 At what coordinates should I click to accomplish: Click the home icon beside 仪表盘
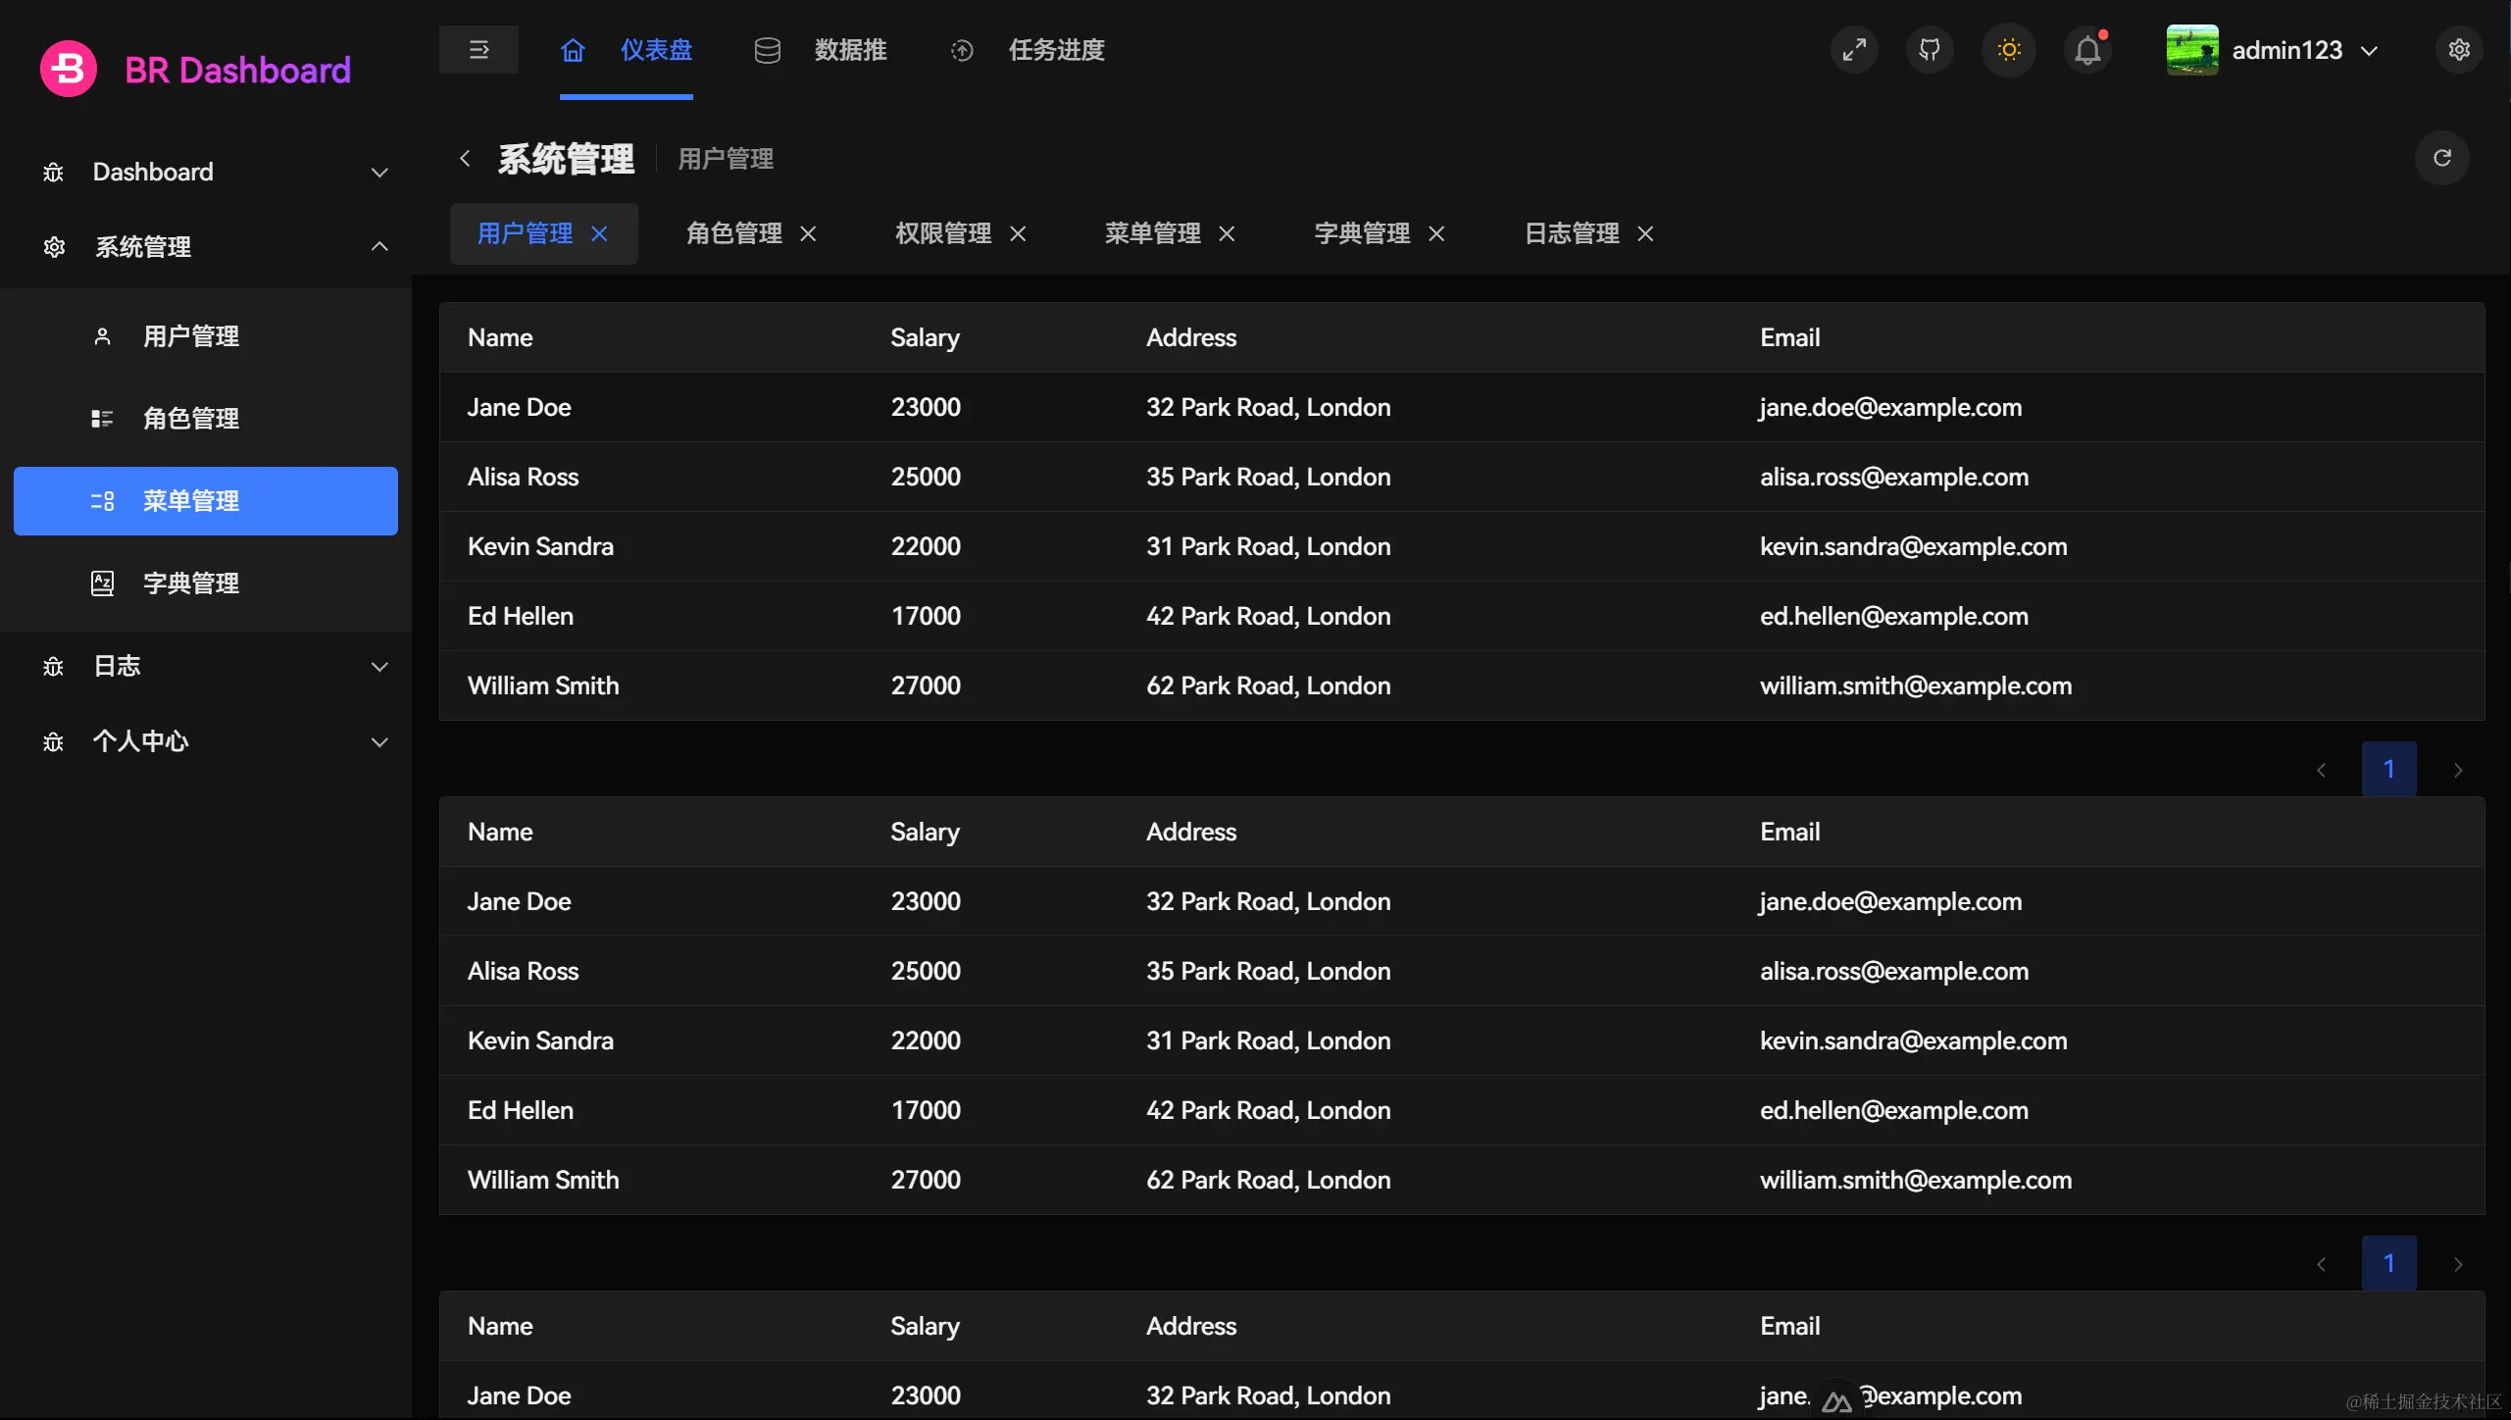(x=573, y=50)
